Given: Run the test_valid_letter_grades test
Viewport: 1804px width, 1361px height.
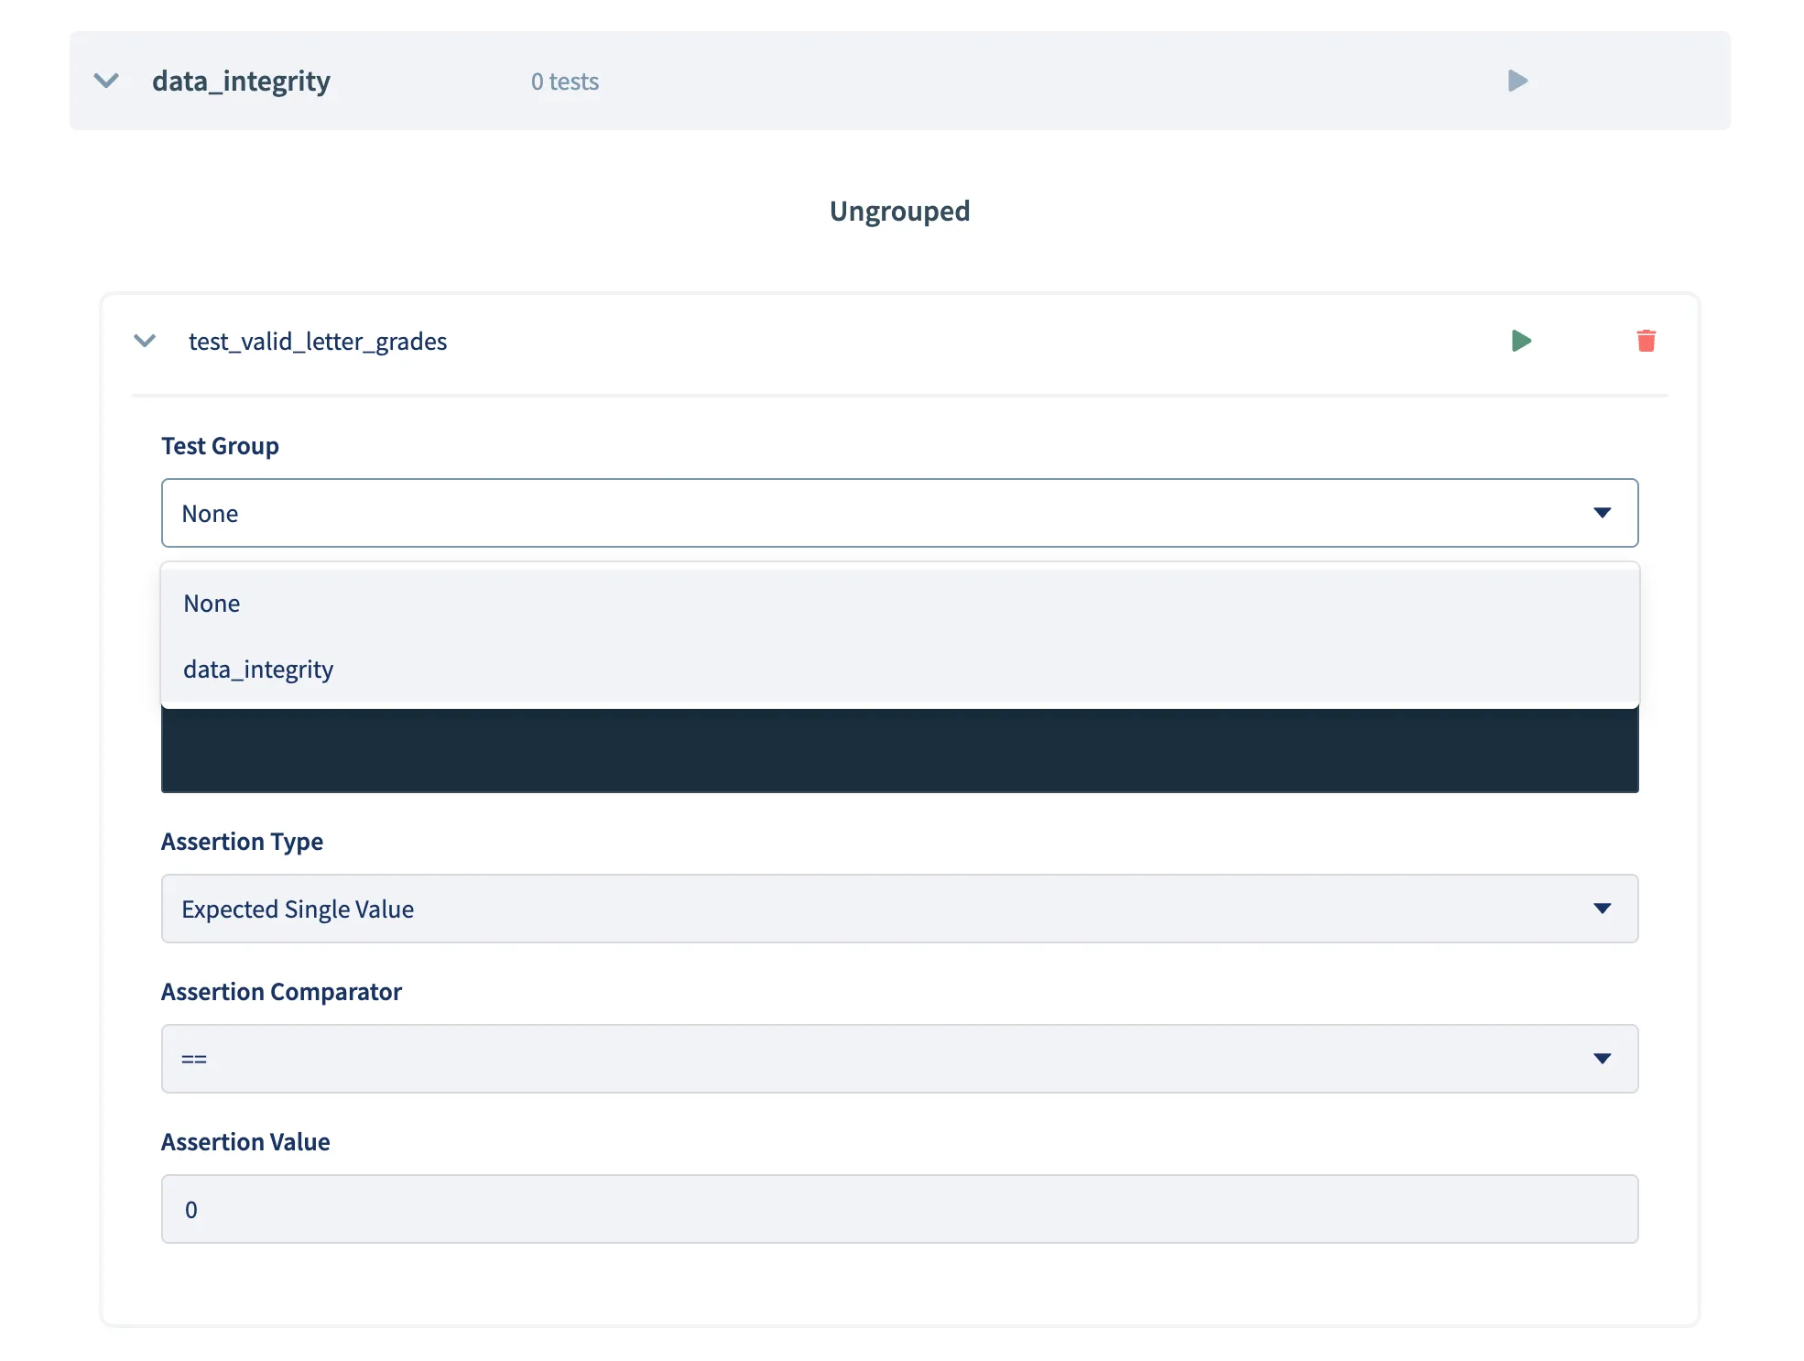Looking at the screenshot, I should tap(1523, 341).
